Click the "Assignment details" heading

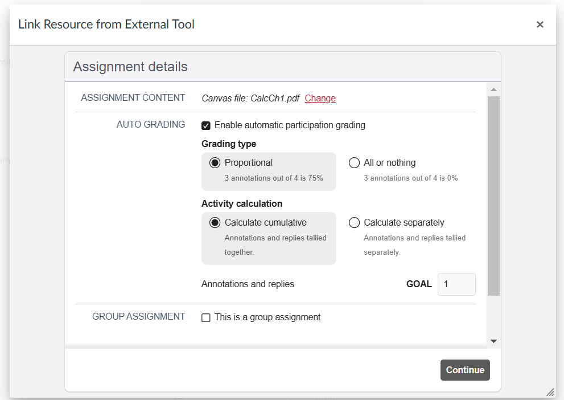tap(130, 67)
